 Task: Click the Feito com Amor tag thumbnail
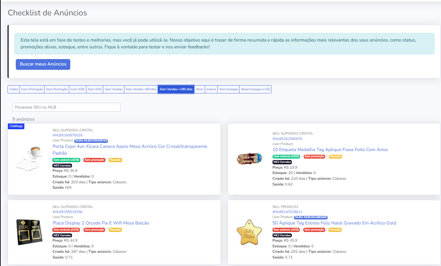248,159
